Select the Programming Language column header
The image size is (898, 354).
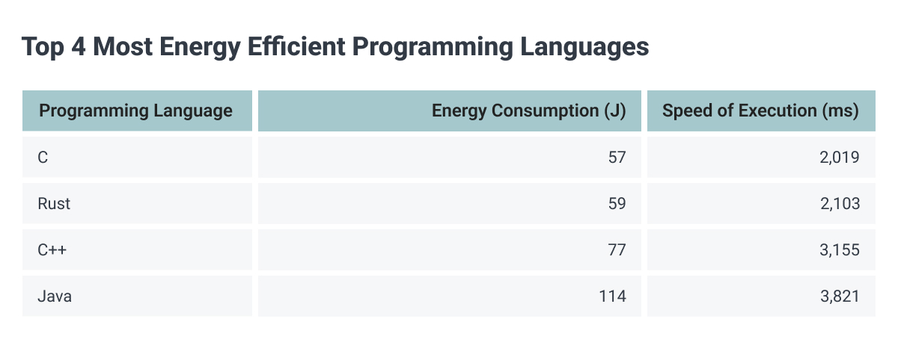[x=138, y=111]
